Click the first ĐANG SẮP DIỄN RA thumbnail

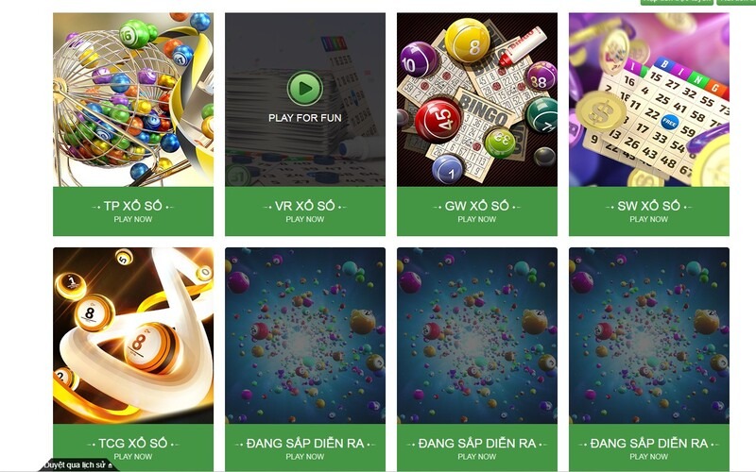[x=304, y=336]
